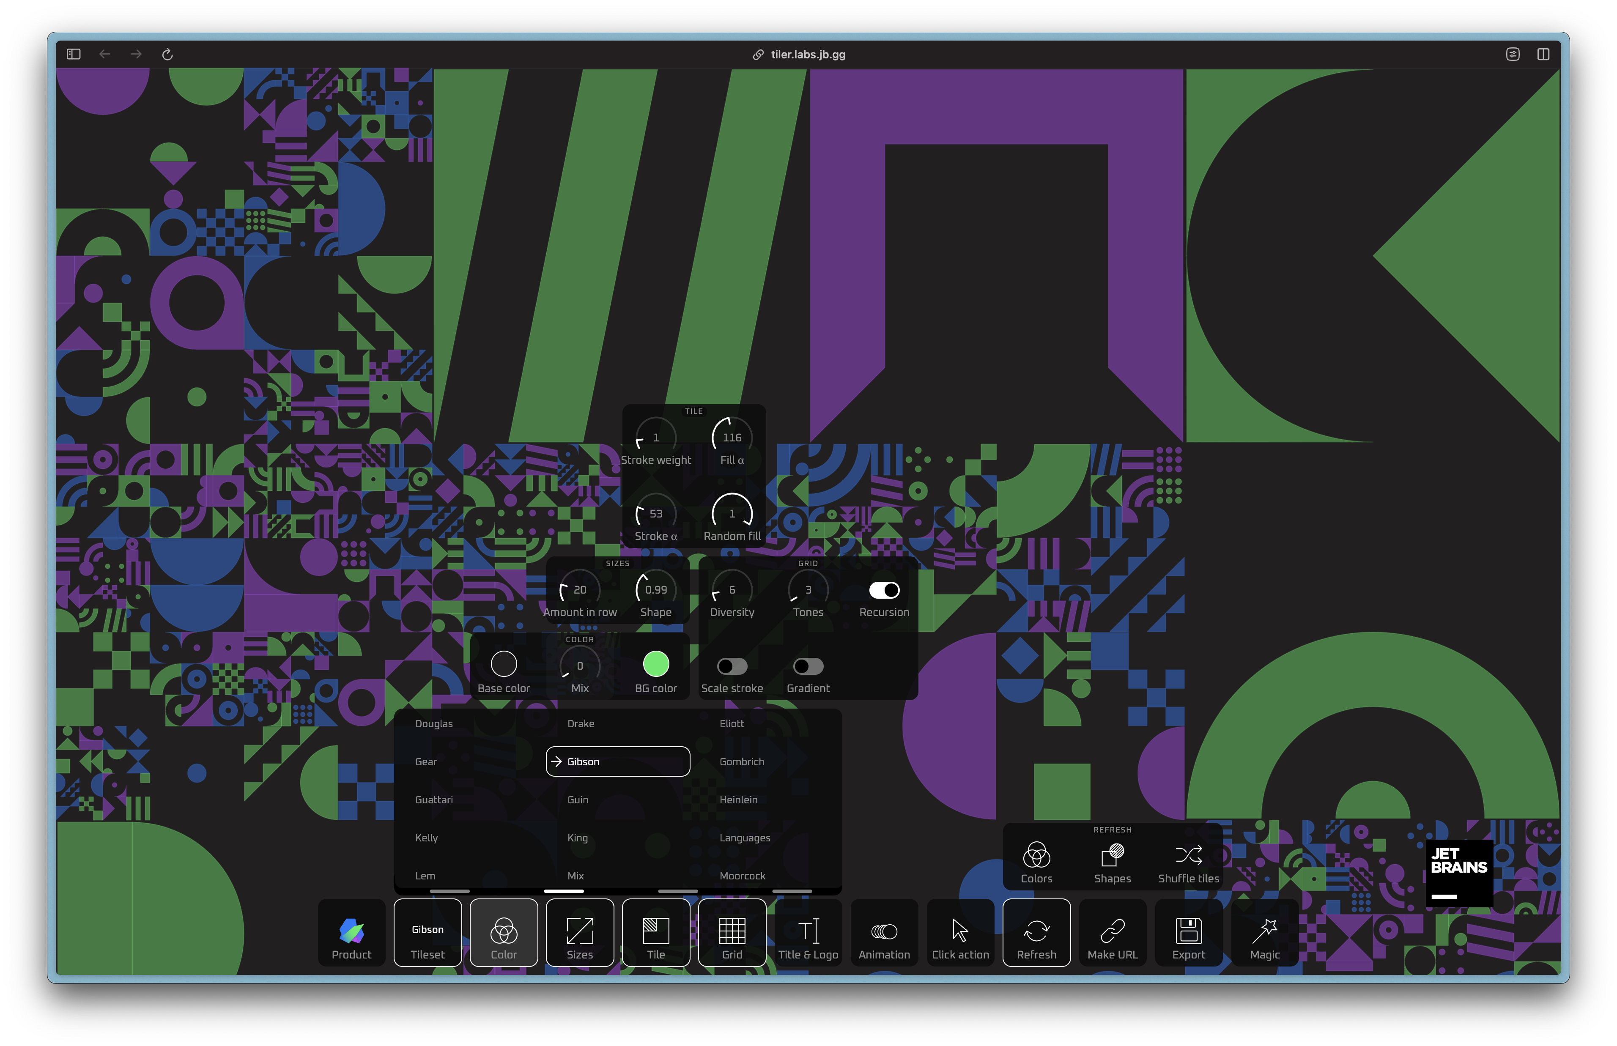Turn off the Recursion toggle
The height and width of the screenshot is (1046, 1617).
coord(883,589)
